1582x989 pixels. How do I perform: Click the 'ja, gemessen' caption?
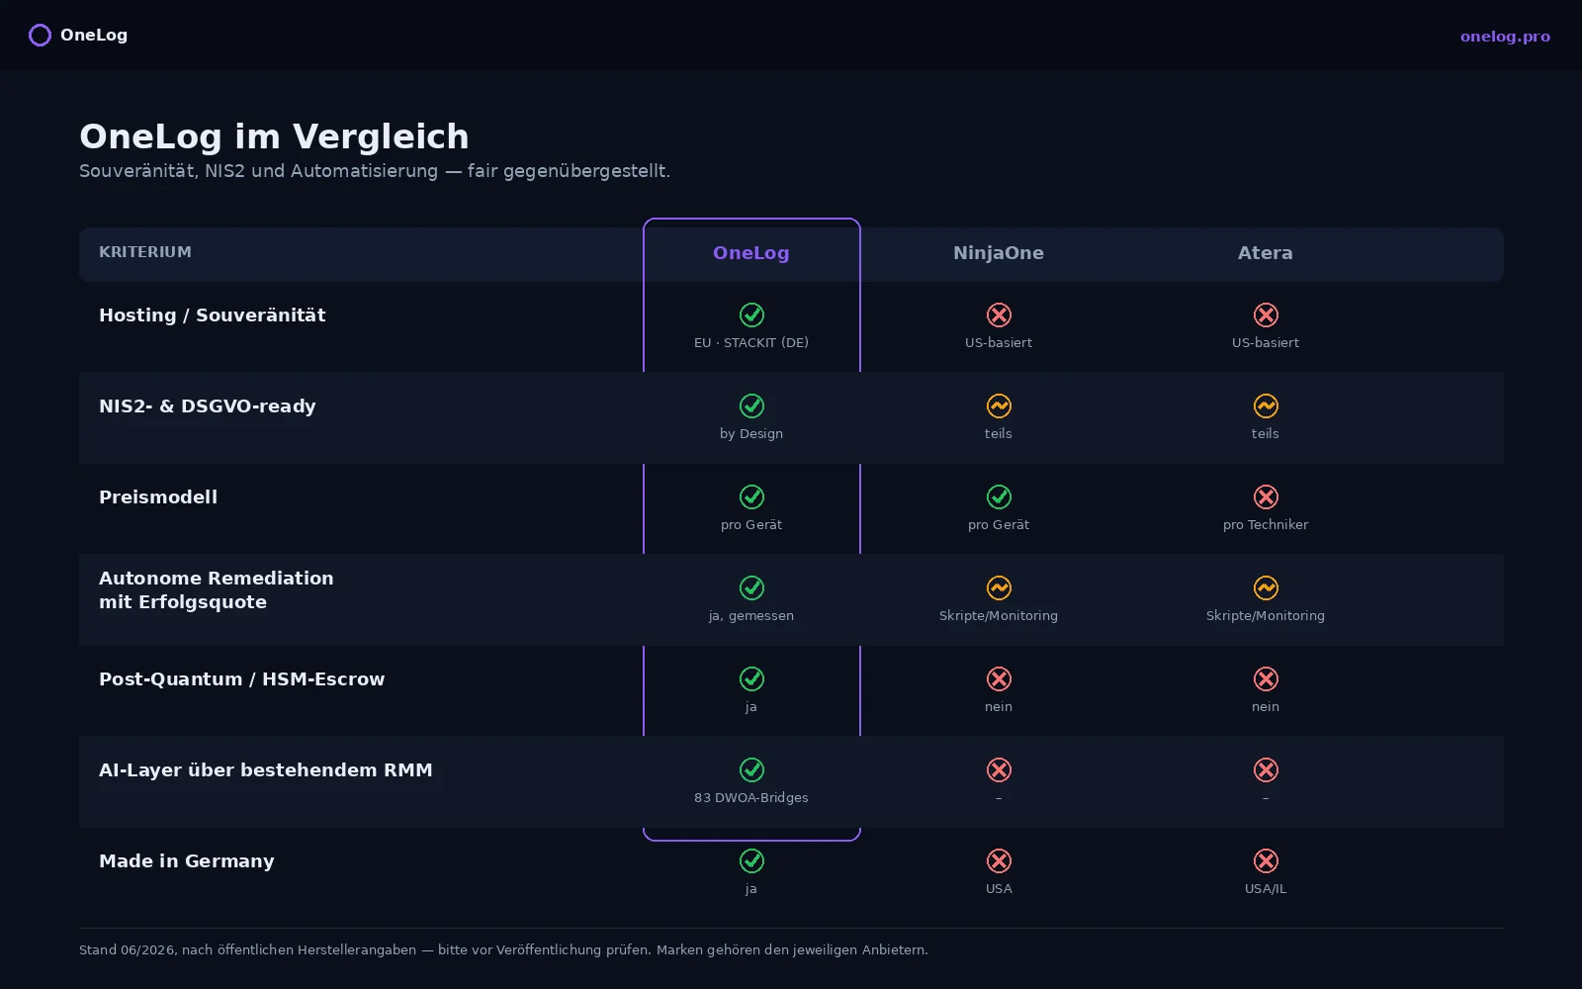[x=751, y=616]
